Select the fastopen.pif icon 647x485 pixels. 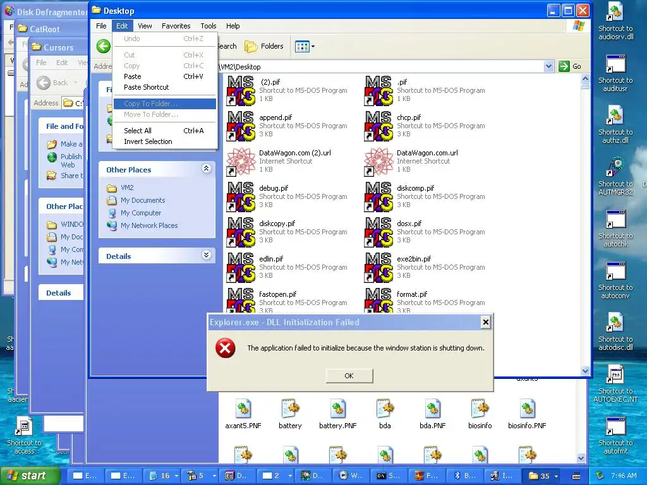coord(241,300)
